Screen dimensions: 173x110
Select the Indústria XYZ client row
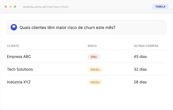pos(86,82)
